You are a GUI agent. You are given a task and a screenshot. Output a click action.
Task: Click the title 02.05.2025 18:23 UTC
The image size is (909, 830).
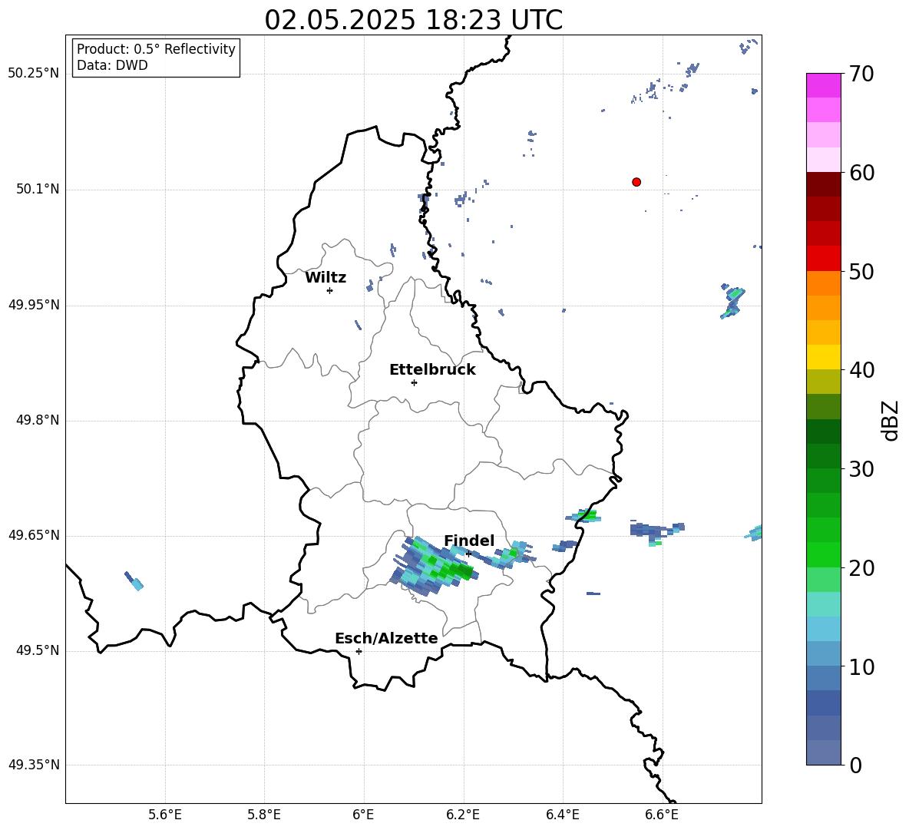413,20
